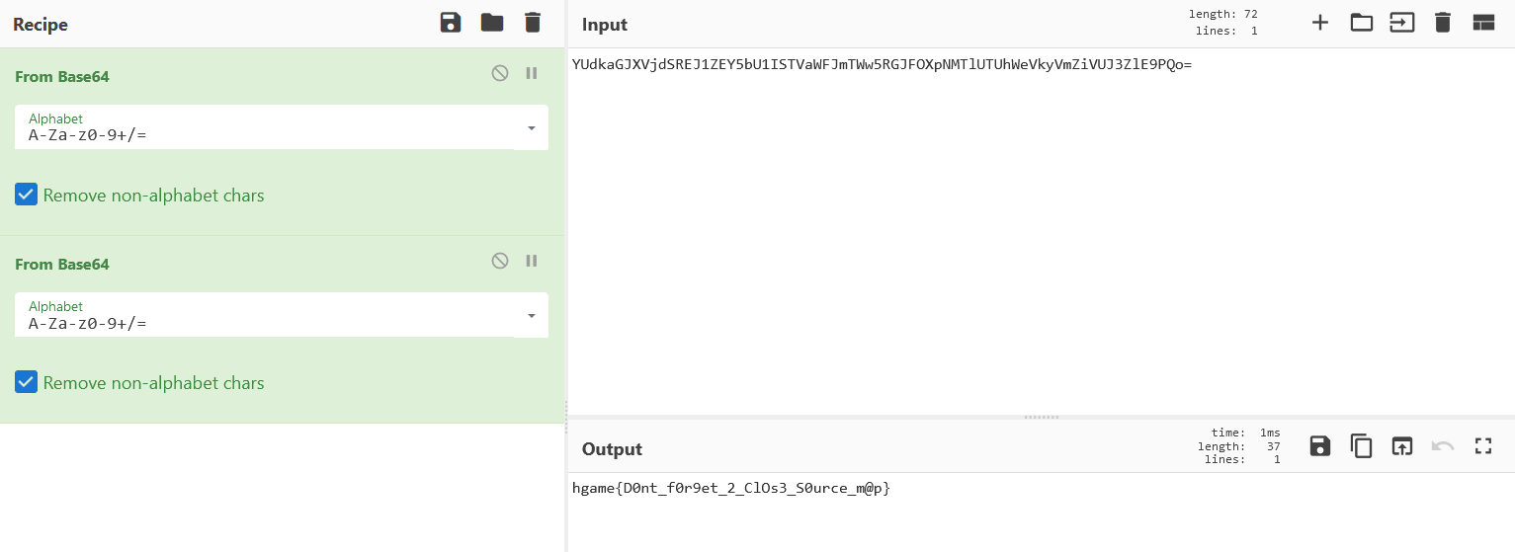The width and height of the screenshot is (1515, 552).
Task: Clear recipe with trash icon
Action: (533, 23)
